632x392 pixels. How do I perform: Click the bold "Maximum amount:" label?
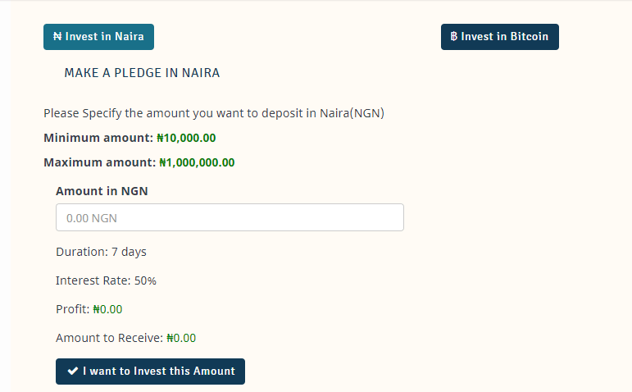click(99, 162)
